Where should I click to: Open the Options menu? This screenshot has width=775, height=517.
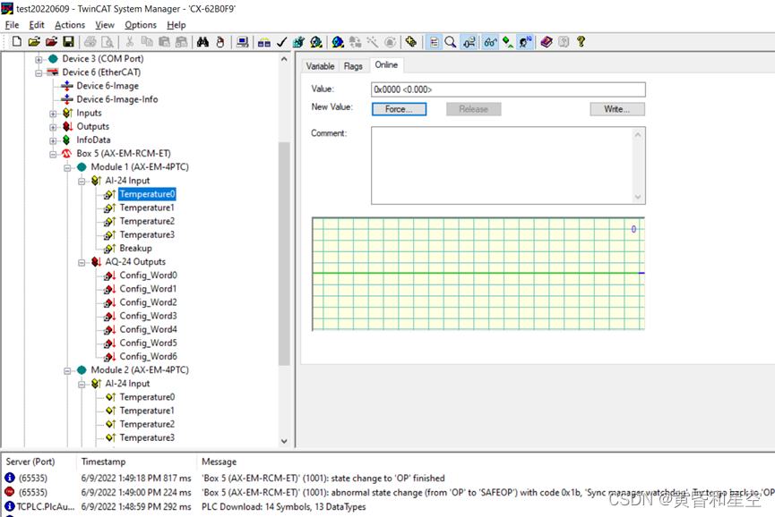tap(141, 25)
